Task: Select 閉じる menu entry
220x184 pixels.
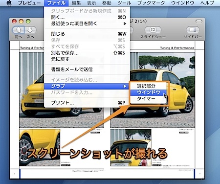Action: coord(87,34)
